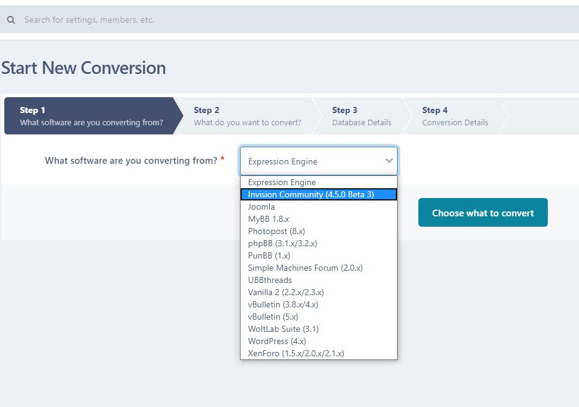Select Expression Engine in the dropdown list

coord(319,182)
